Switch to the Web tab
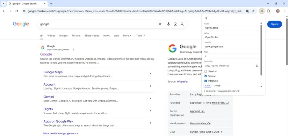Screen dimensions: 288x136 tap(116, 36)
